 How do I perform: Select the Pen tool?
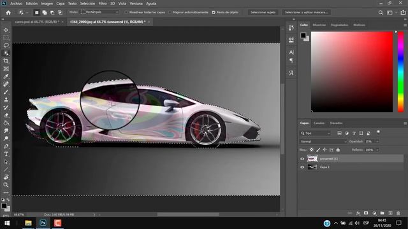pos(6,146)
